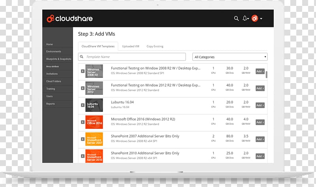The image size is (316, 187).
Task: Expand the SharePoint 2010 template row
Action: [83, 156]
